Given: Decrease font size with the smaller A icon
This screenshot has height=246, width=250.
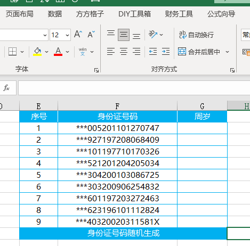Looking at the screenshot, I should click(91, 34).
